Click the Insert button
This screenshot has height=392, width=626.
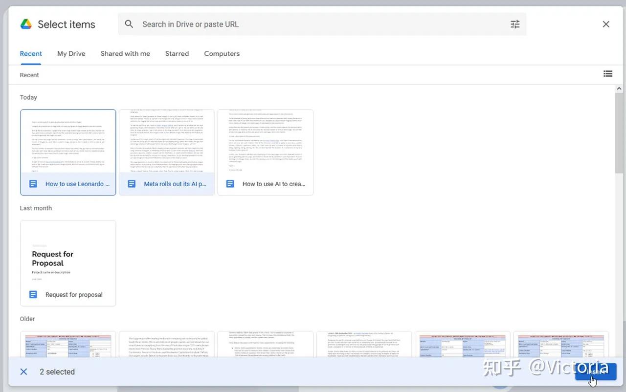(595, 372)
